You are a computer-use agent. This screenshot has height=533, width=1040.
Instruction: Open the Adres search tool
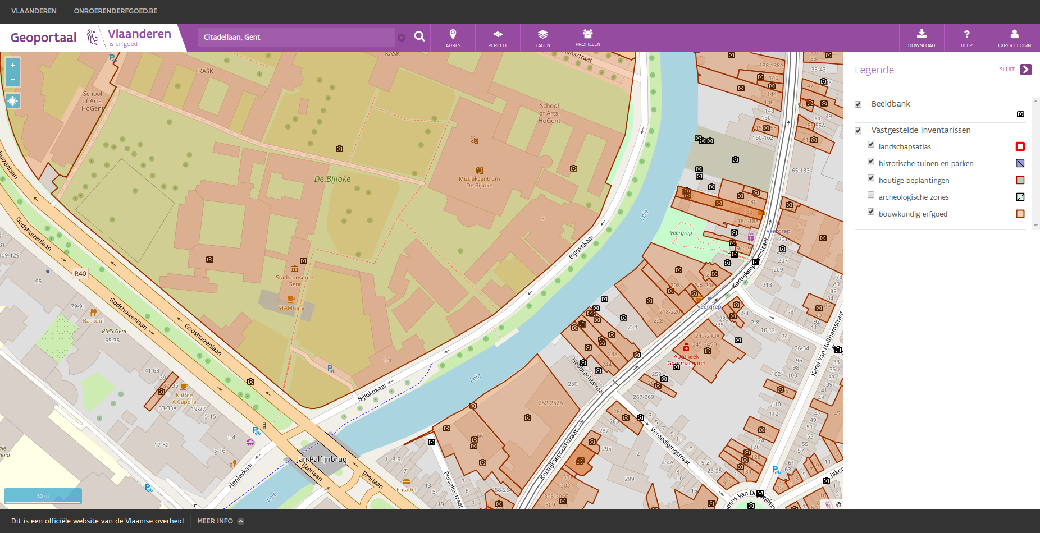pos(453,38)
